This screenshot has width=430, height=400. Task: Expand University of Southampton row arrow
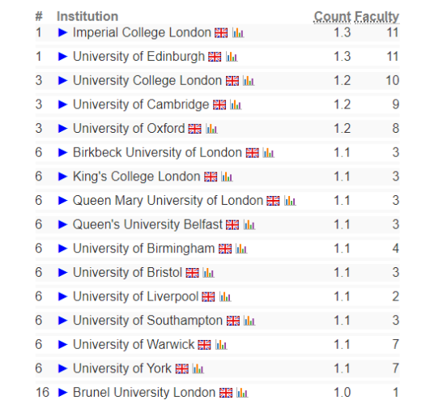[63, 321]
